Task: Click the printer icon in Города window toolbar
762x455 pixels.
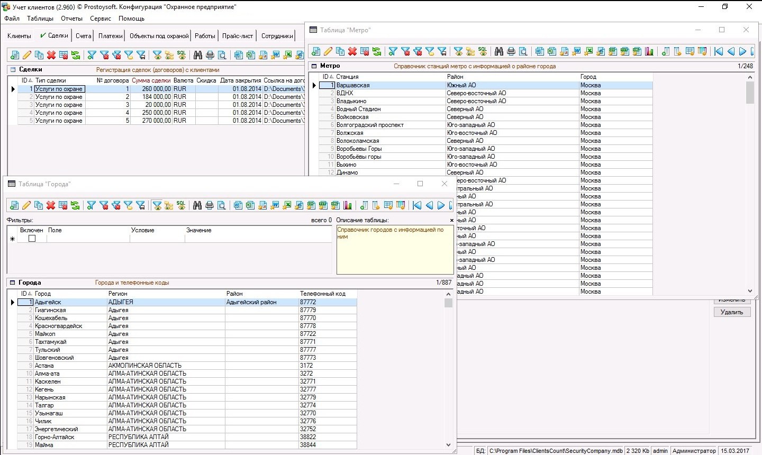Action: tap(210, 205)
